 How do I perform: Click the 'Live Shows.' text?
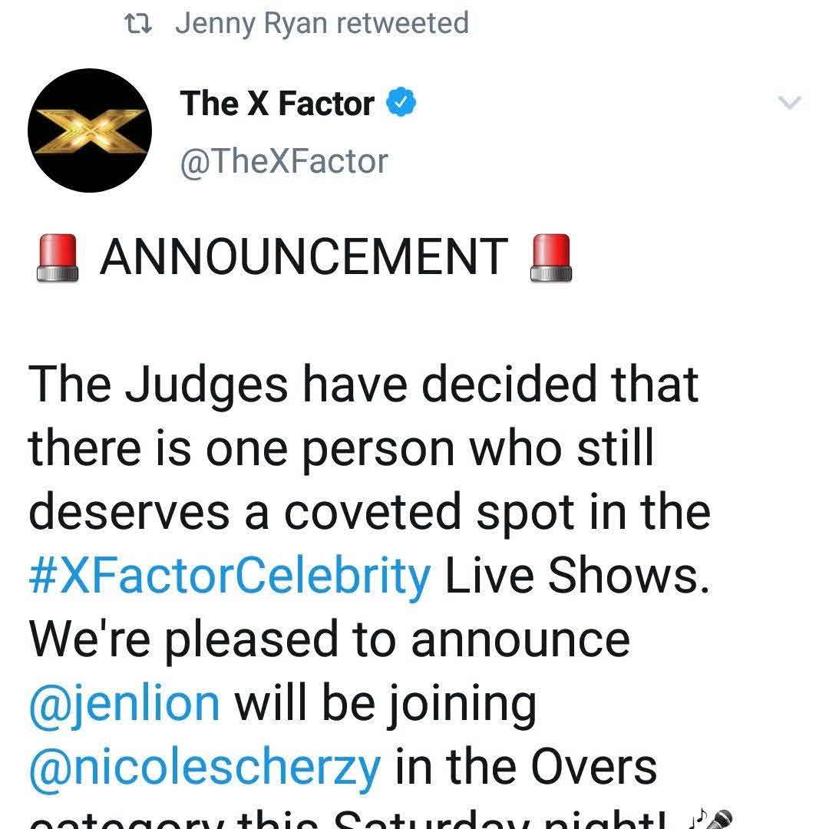pyautogui.click(x=577, y=576)
